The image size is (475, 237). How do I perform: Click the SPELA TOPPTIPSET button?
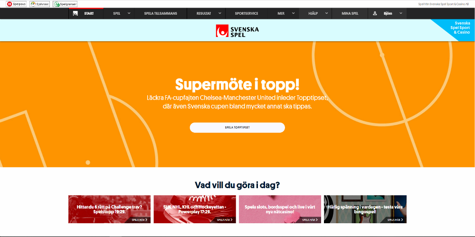[x=237, y=128]
